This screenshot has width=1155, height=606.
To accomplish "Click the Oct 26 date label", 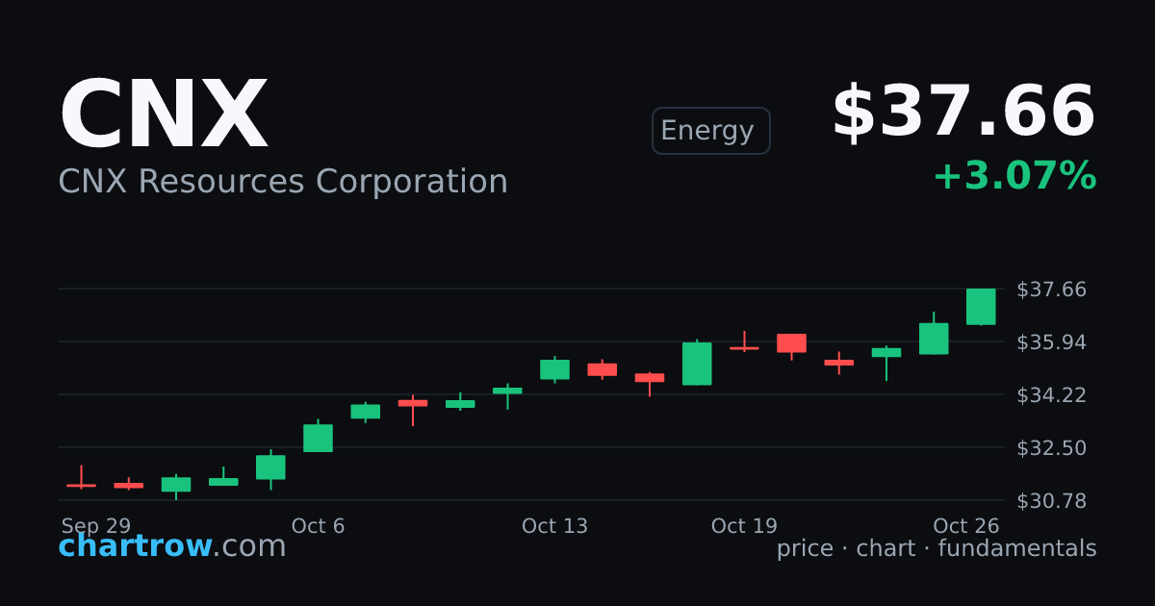I will 966,526.
